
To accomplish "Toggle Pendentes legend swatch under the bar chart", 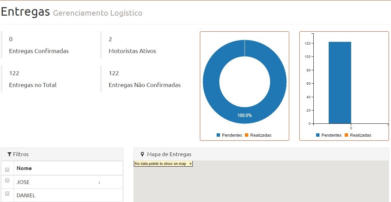I will [x=318, y=135].
